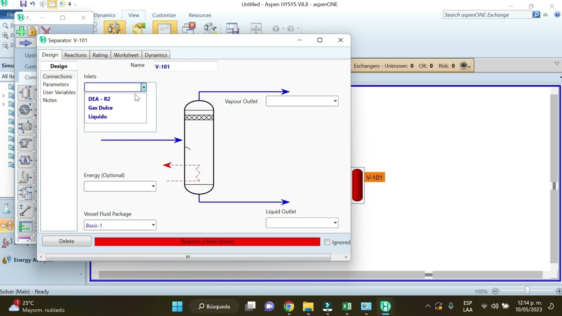Open the View ribbon tab
The width and height of the screenshot is (562, 316).
[134, 15]
